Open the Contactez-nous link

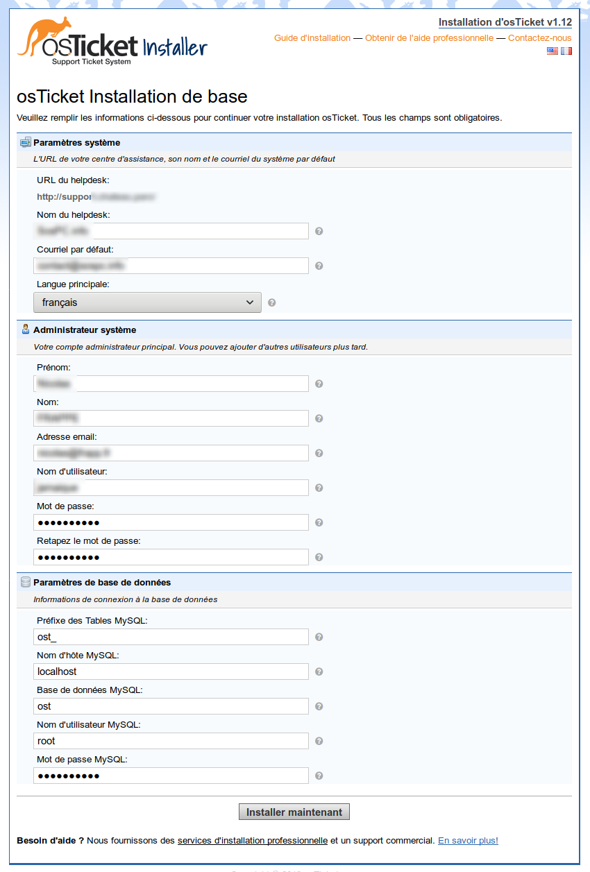pyautogui.click(x=539, y=38)
